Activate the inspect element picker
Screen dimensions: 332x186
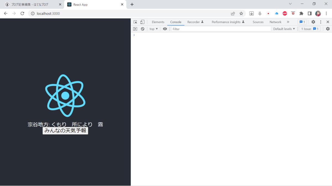click(x=135, y=22)
